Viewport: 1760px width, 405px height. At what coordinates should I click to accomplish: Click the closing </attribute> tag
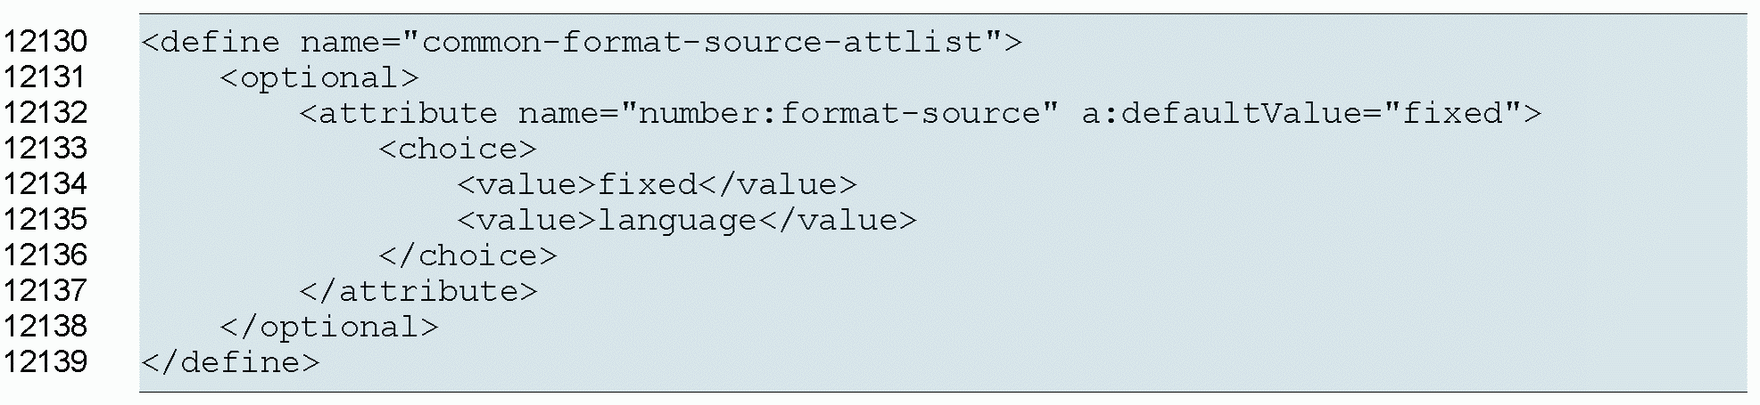point(418,292)
